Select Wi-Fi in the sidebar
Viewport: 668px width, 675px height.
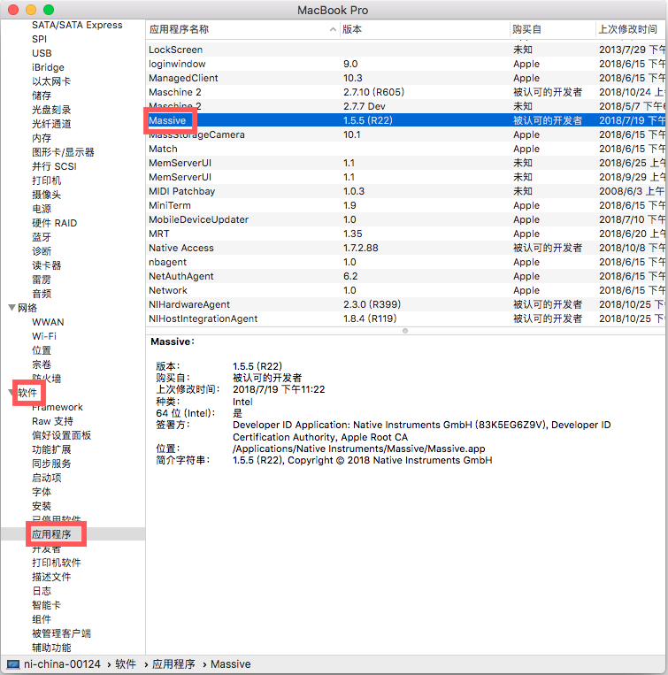(x=44, y=336)
